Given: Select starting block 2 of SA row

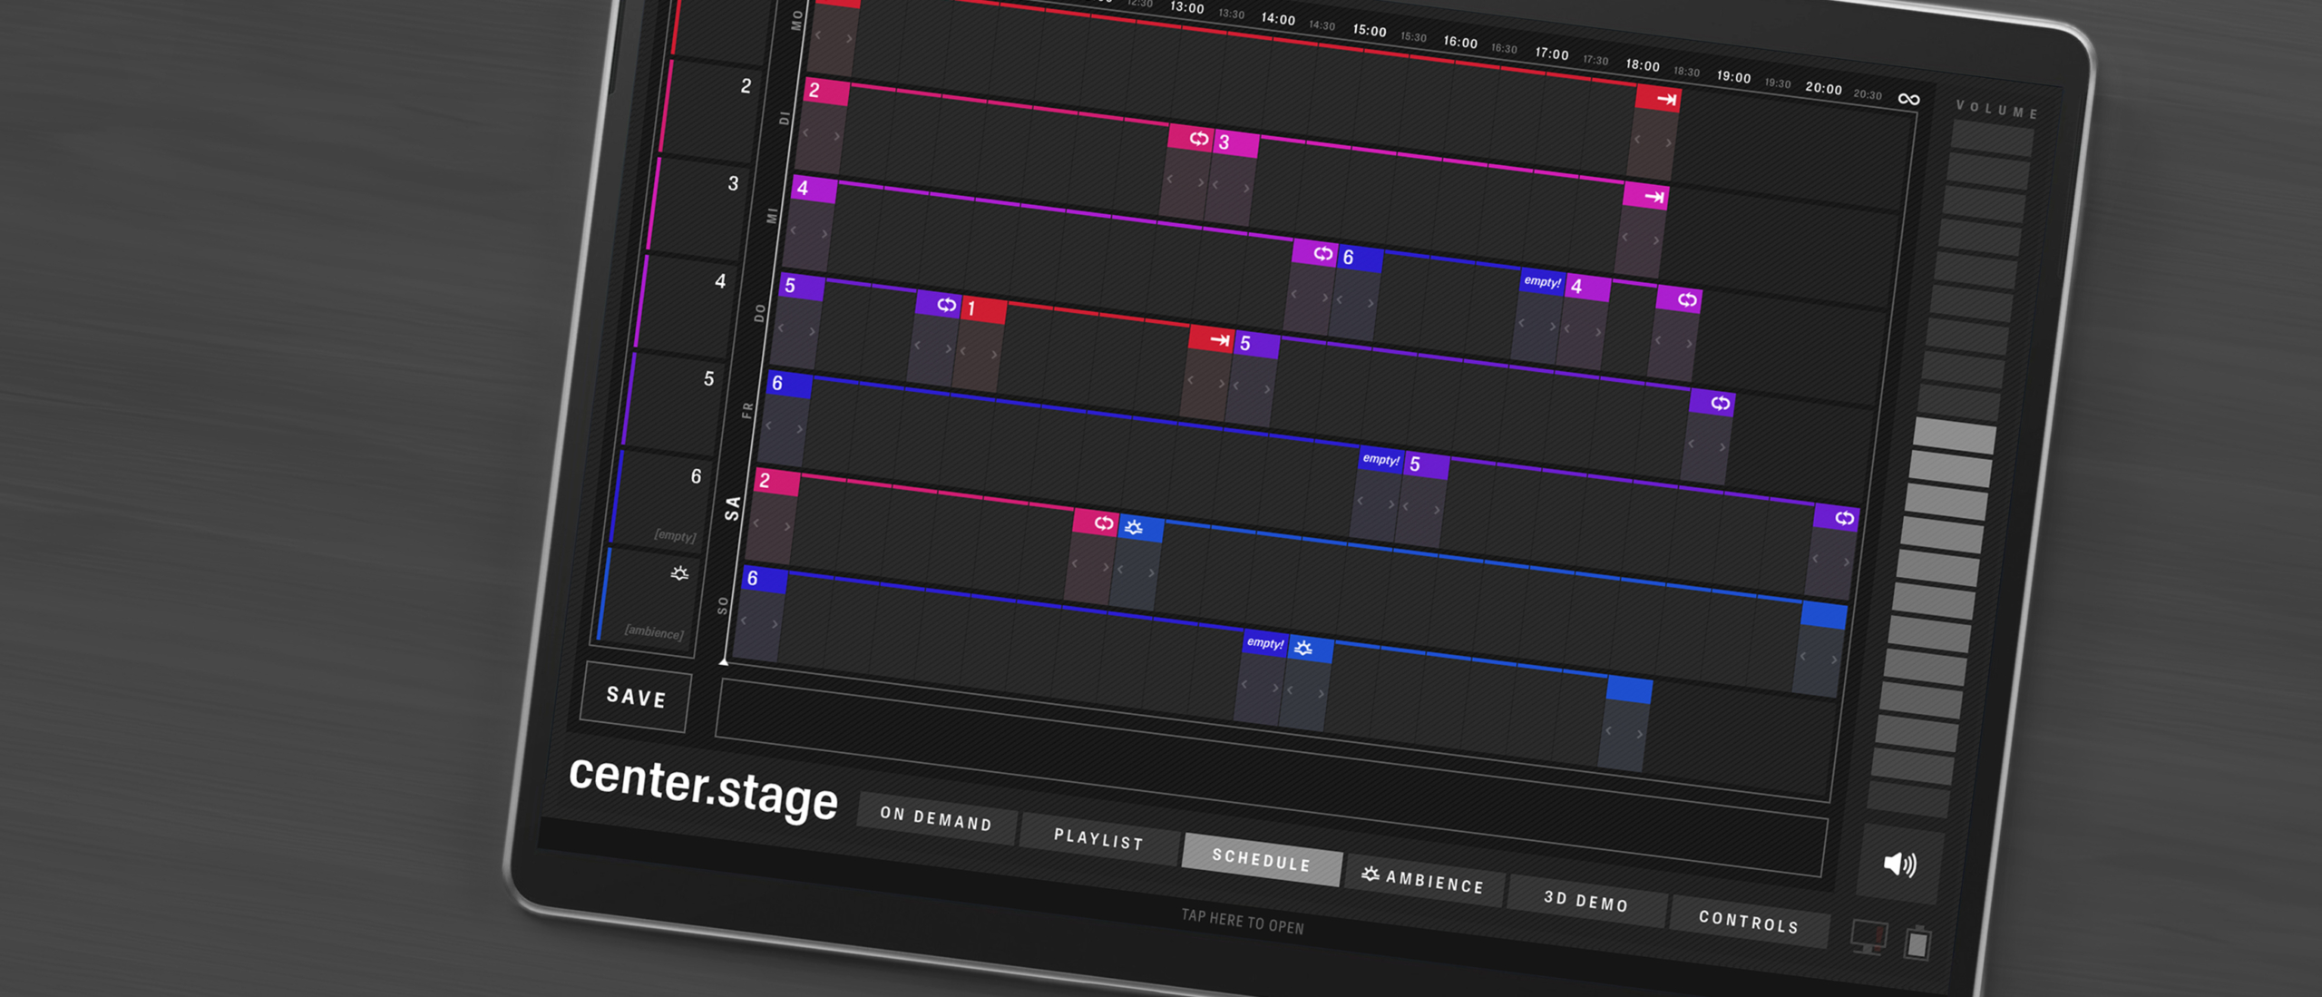Looking at the screenshot, I should (777, 481).
